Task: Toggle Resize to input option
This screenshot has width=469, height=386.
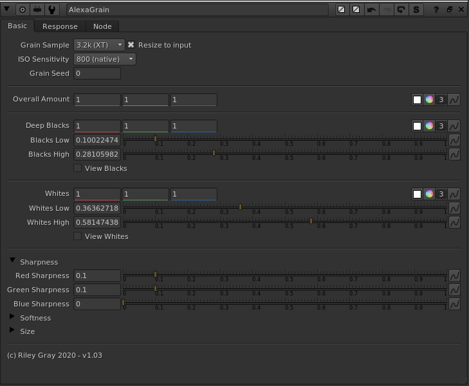Action: click(131, 45)
